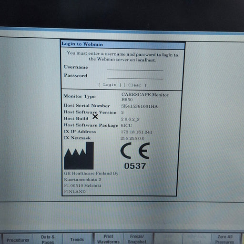
Task: Click the Login button
Action: pos(110,85)
